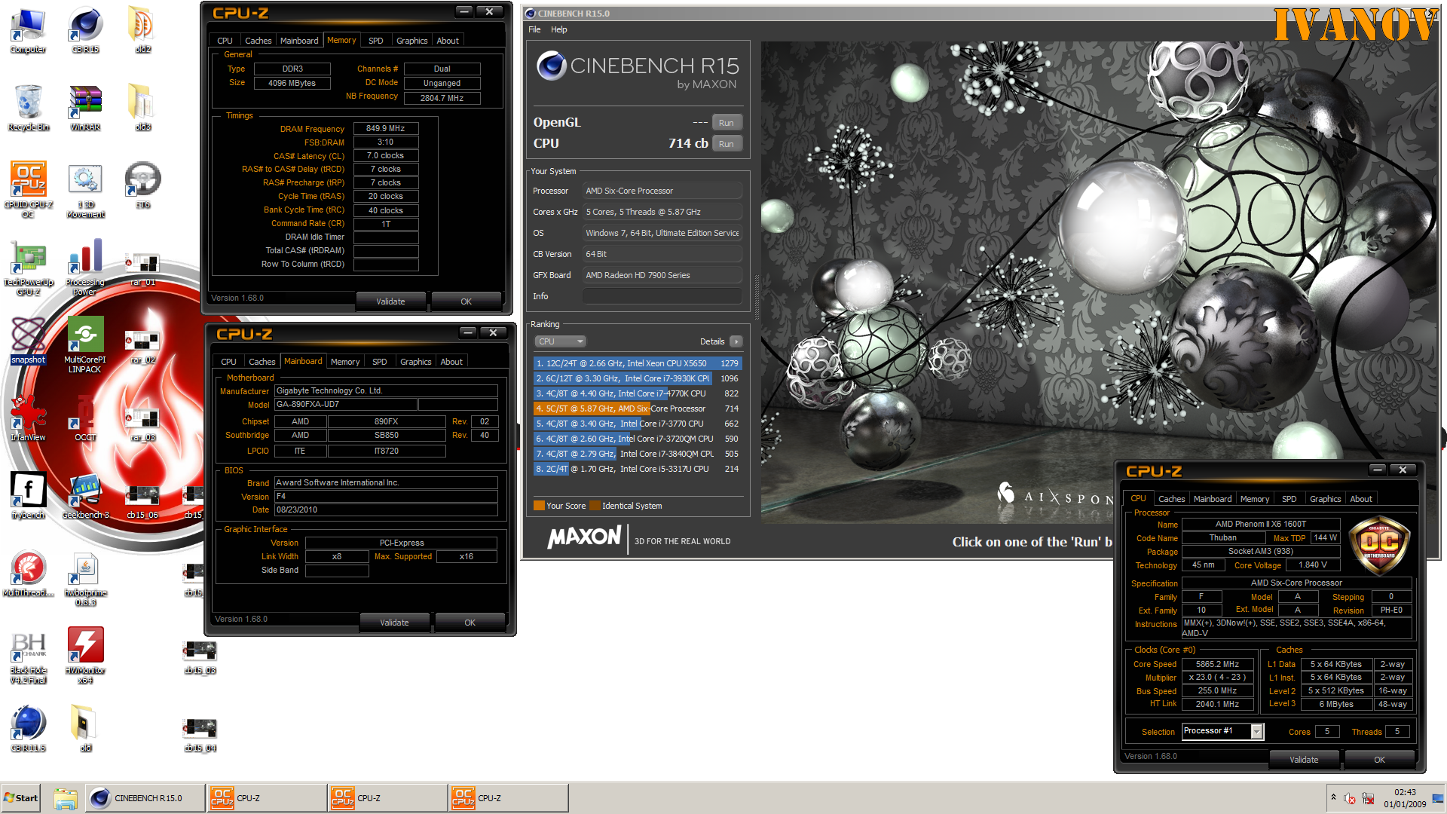The image size is (1447, 814).
Task: Select ranking row Intel Xeon CPU X5650
Action: (x=638, y=363)
